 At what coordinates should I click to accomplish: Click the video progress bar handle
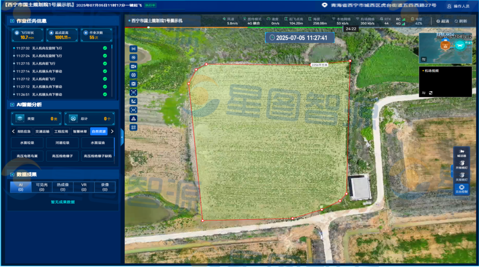click(149, 27)
